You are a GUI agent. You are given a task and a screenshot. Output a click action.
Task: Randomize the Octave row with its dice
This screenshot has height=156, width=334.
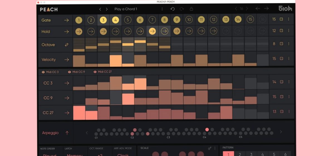coord(281,44)
